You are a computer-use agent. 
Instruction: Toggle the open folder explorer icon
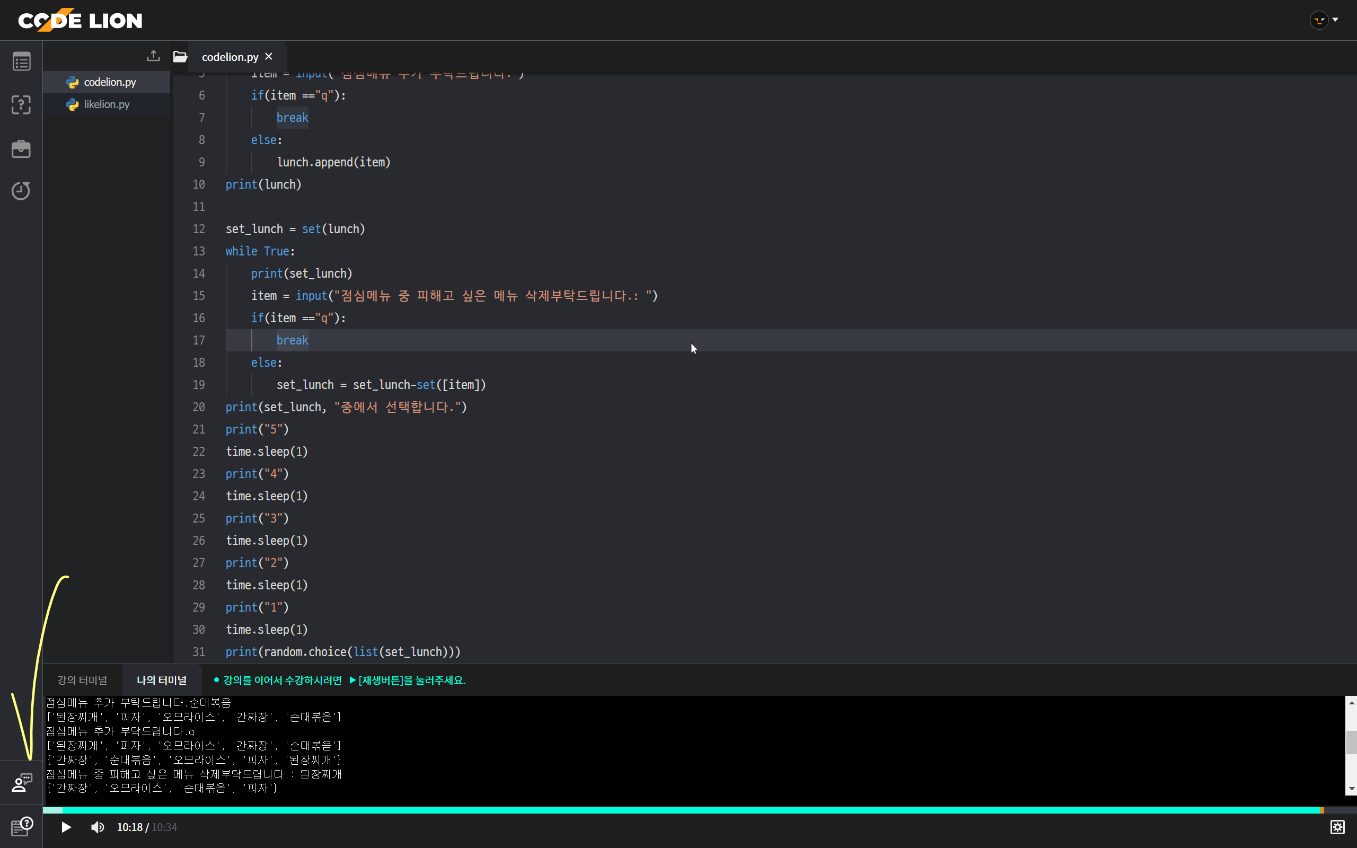[180, 56]
